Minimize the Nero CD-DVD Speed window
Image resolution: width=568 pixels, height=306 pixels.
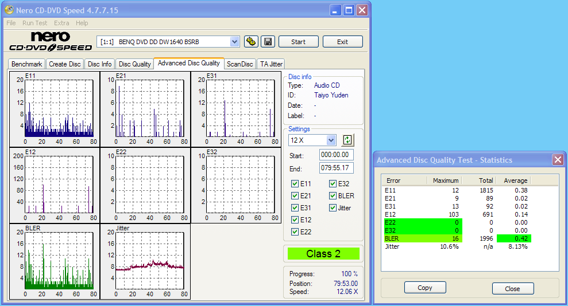coord(336,10)
